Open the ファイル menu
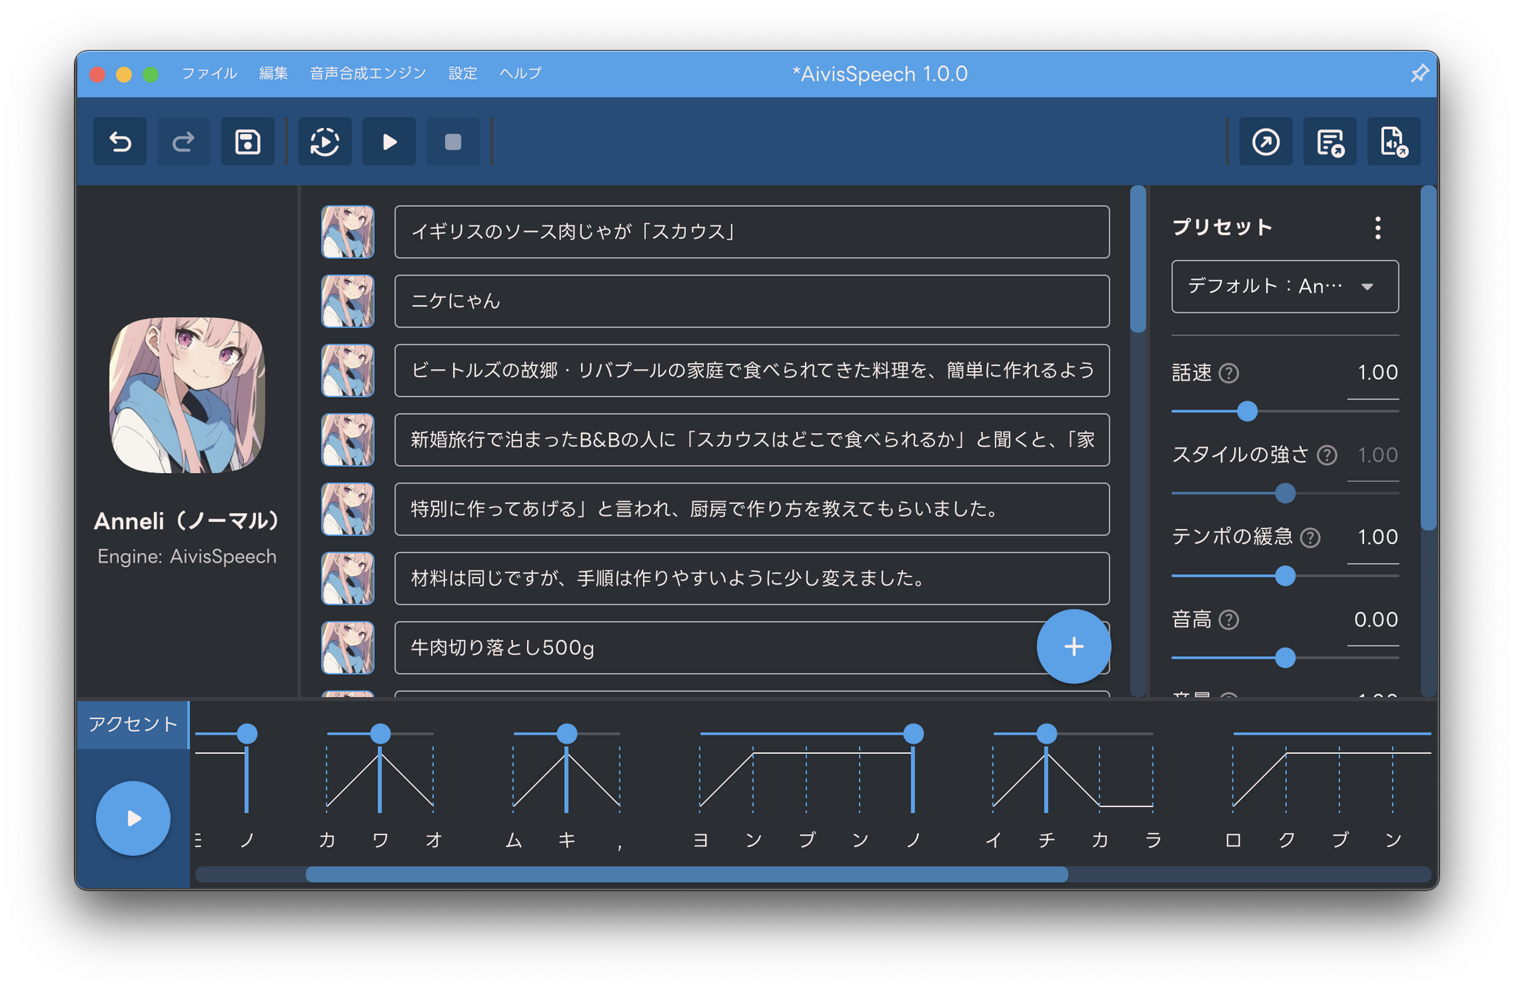The width and height of the screenshot is (1514, 989). [209, 73]
